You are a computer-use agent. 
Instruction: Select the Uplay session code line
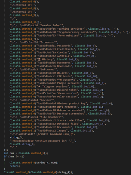(57, 97)
